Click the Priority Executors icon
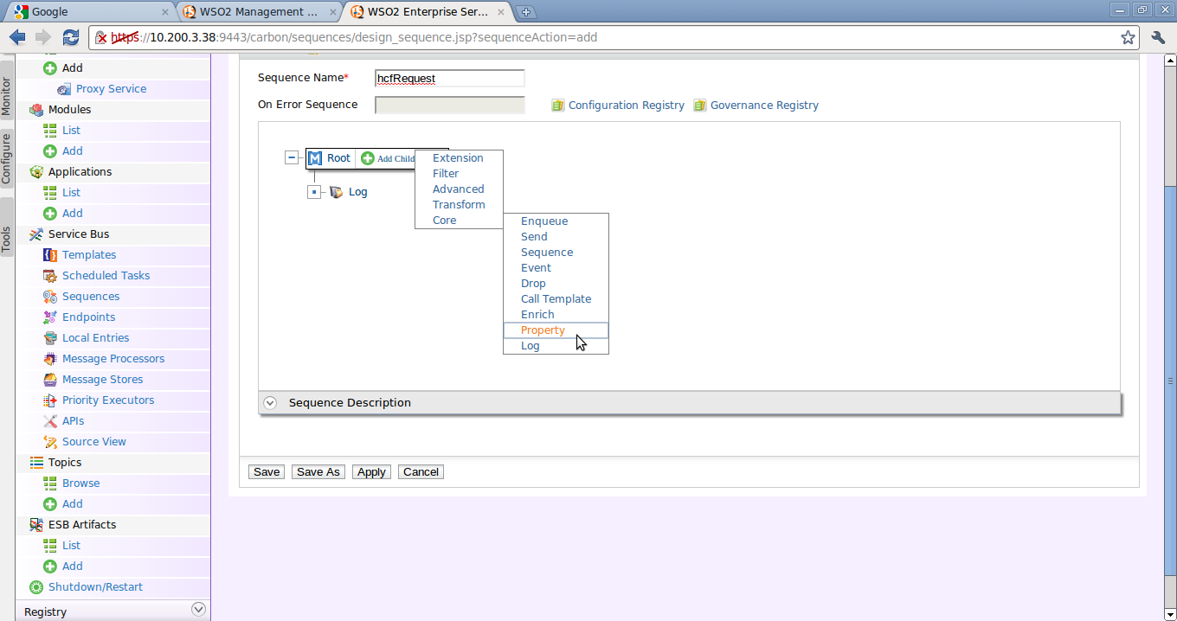1177x621 pixels. (50, 400)
